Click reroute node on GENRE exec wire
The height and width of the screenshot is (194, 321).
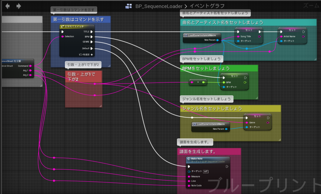click(x=192, y=118)
